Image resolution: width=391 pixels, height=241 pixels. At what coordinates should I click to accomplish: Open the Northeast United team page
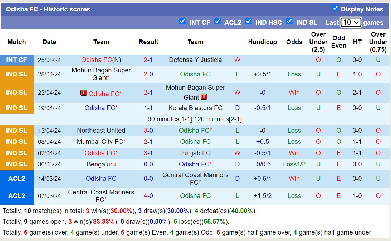pos(101,131)
